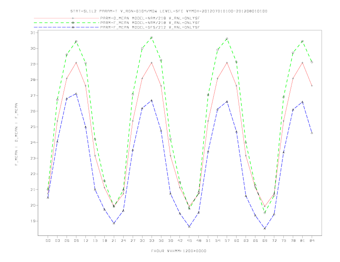340x262 pixels.
Task: Click x-axis forecast hour label 24
Action: (123, 241)
